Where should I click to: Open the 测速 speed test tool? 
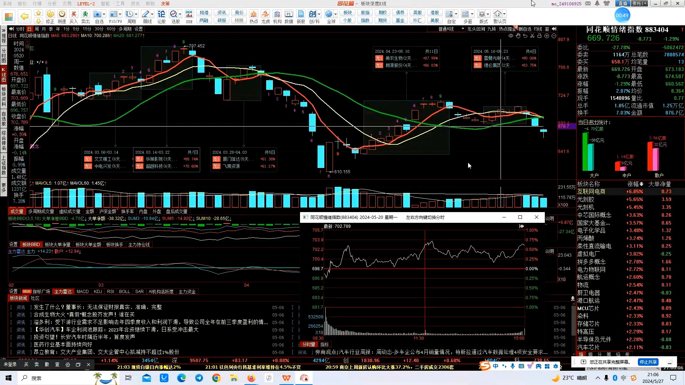(x=62, y=16)
